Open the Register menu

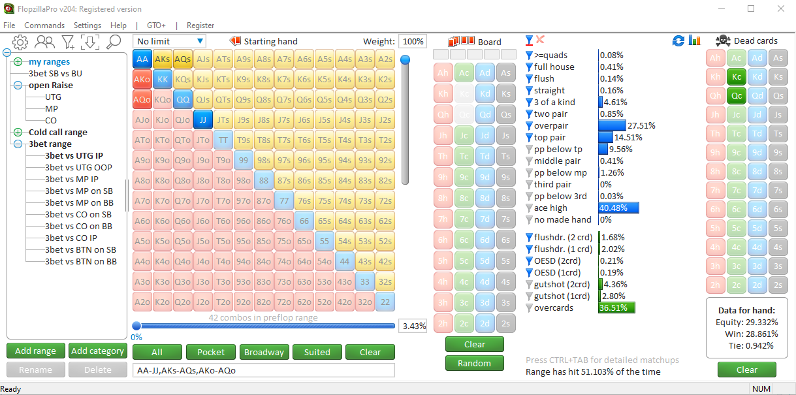pyautogui.click(x=200, y=25)
